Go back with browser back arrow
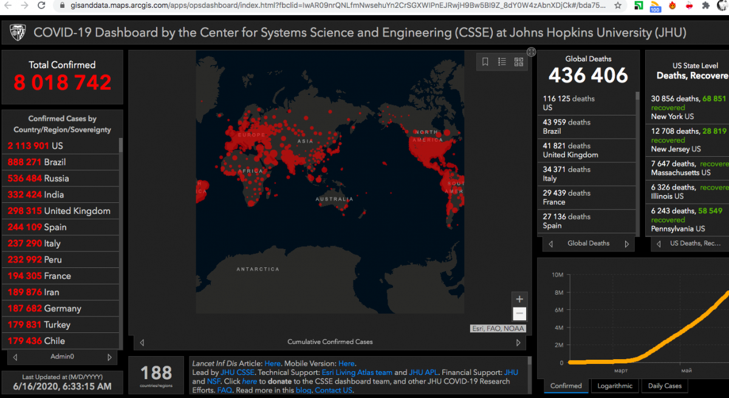Viewport: 729px width, 398px height. 7,5
